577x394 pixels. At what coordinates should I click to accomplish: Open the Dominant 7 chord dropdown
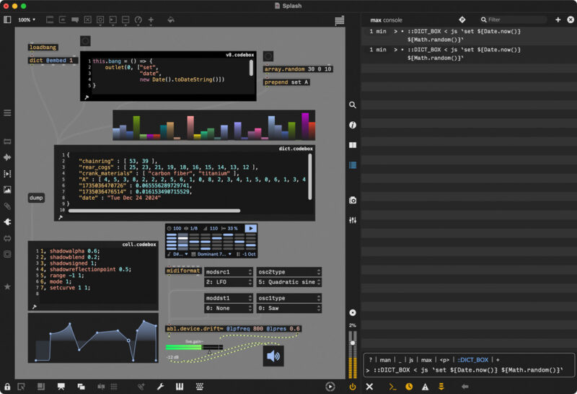(x=213, y=254)
